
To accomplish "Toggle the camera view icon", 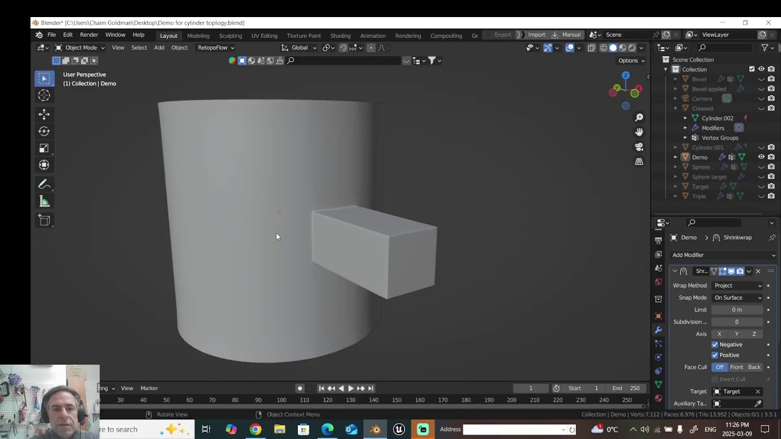I will 639,147.
